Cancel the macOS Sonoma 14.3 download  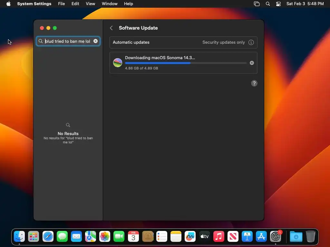(252, 63)
